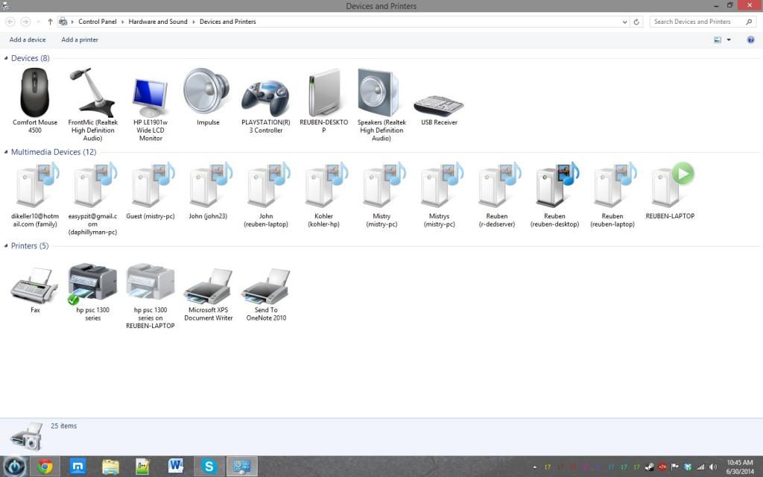The image size is (763, 477).
Task: Select the Impulse speaker device
Action: pyautogui.click(x=208, y=96)
